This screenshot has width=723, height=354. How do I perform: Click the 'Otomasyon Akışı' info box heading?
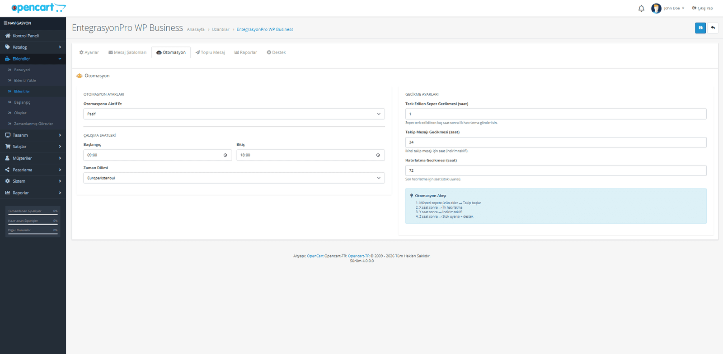click(x=431, y=196)
